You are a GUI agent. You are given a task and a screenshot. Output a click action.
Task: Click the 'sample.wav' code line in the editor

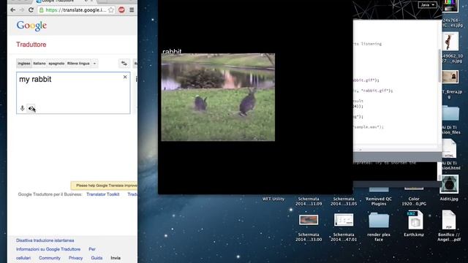(369, 126)
